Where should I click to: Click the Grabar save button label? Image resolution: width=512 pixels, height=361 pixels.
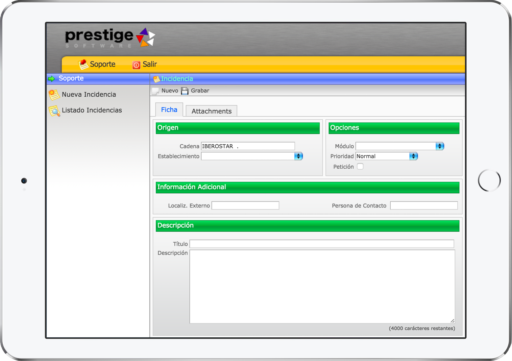200,91
